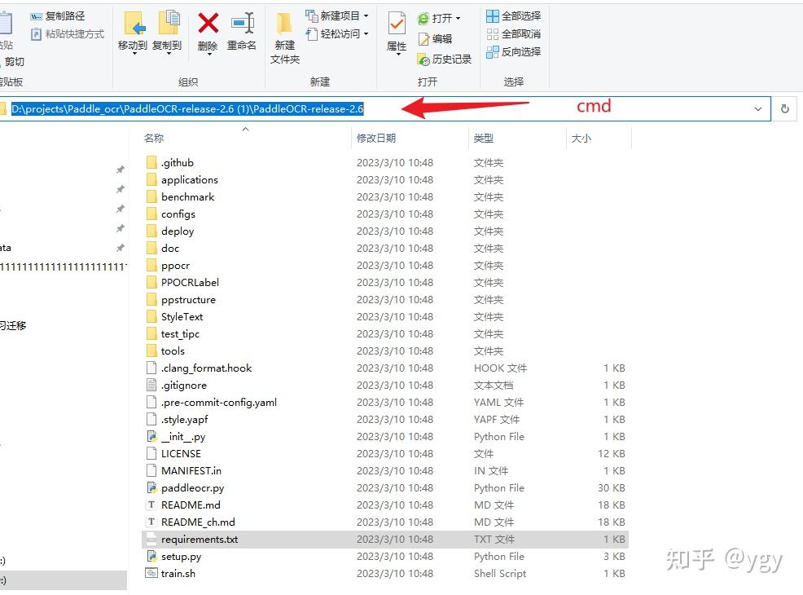Click Invert selection (反向选择)
803x595 pixels.
(513, 52)
